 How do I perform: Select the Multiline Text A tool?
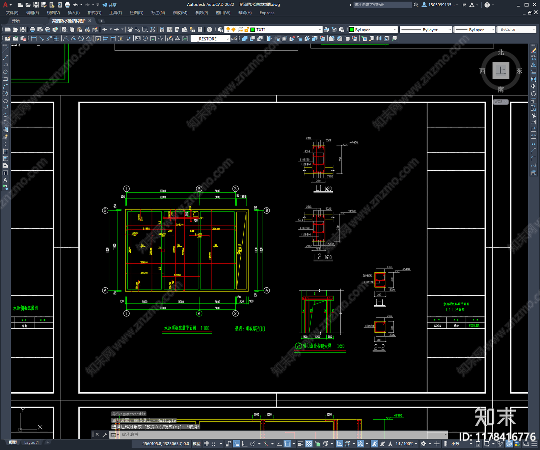pos(5,180)
